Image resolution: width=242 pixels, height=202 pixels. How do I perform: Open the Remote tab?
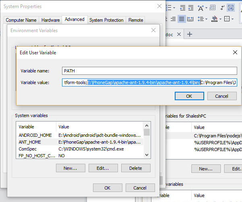point(136,20)
